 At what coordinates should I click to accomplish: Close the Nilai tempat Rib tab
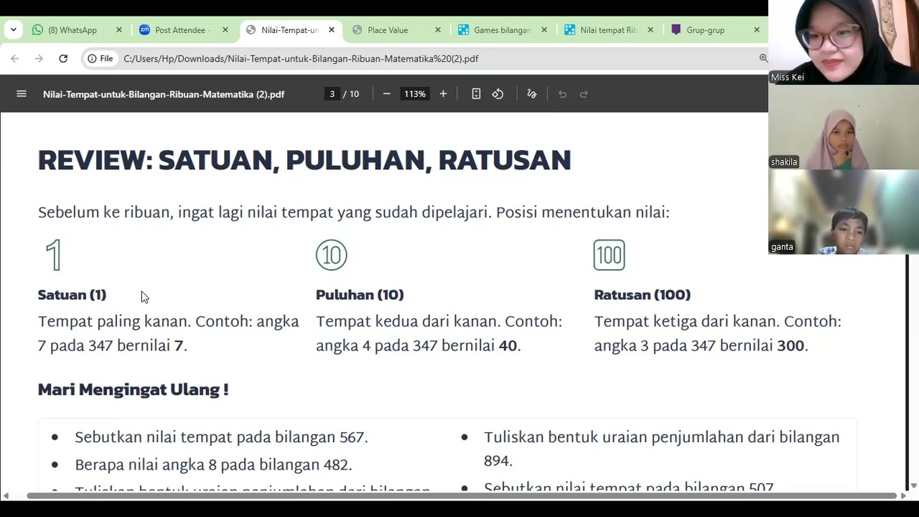click(x=650, y=30)
